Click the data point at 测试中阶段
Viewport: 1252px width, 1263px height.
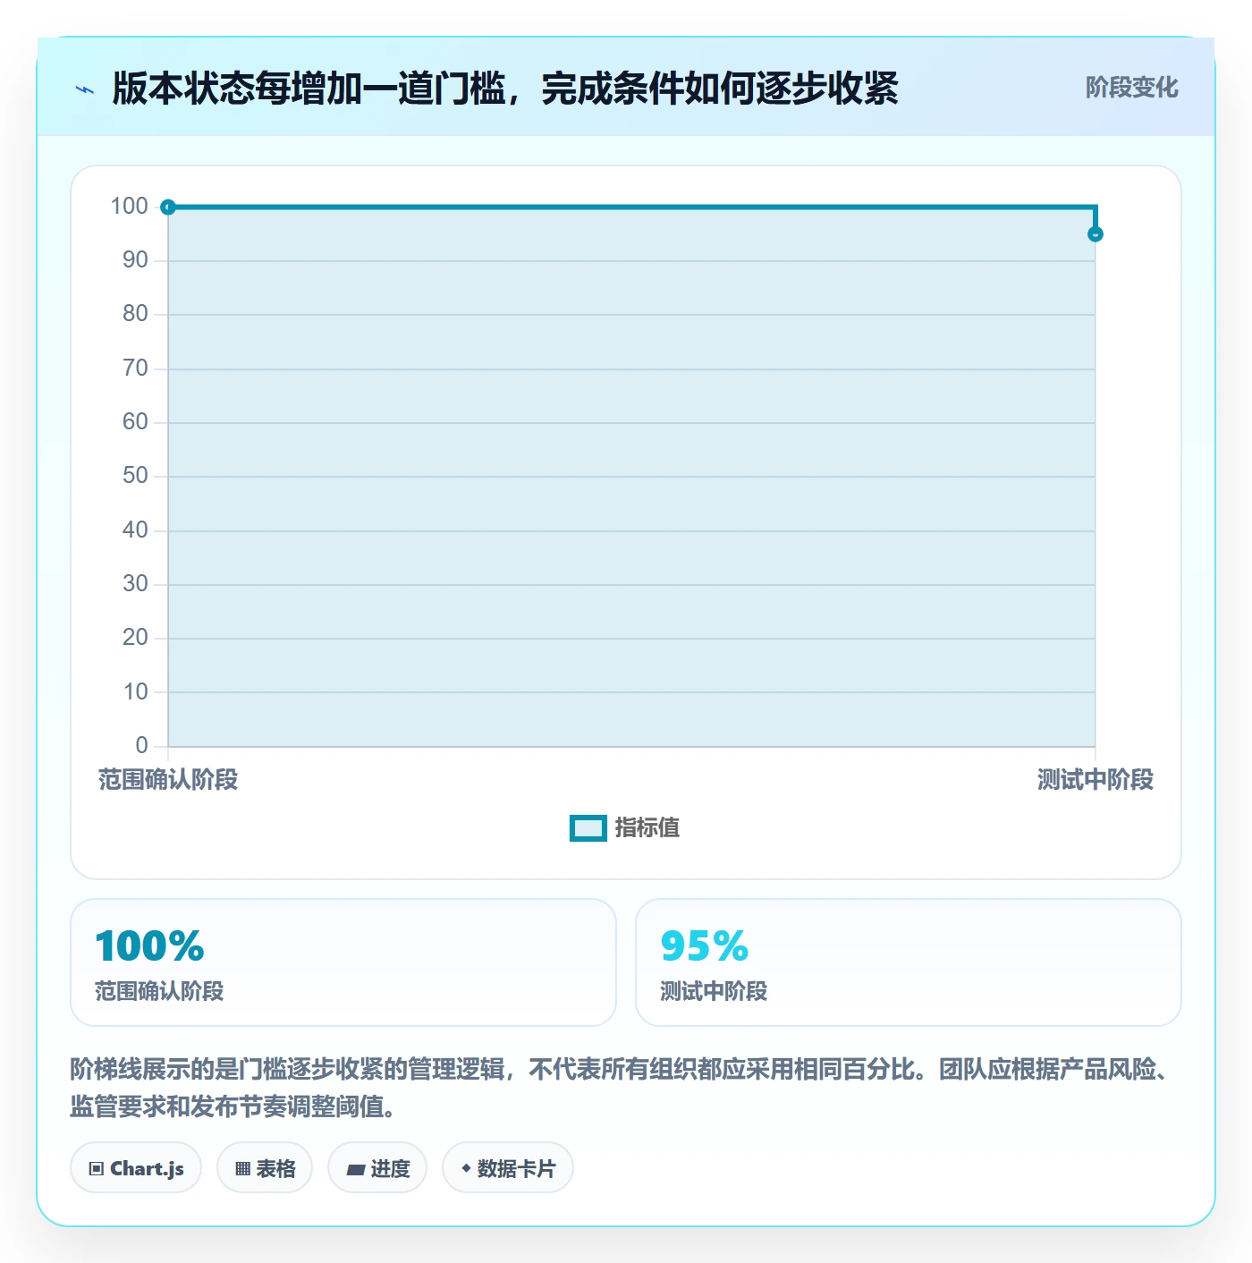coord(1095,234)
